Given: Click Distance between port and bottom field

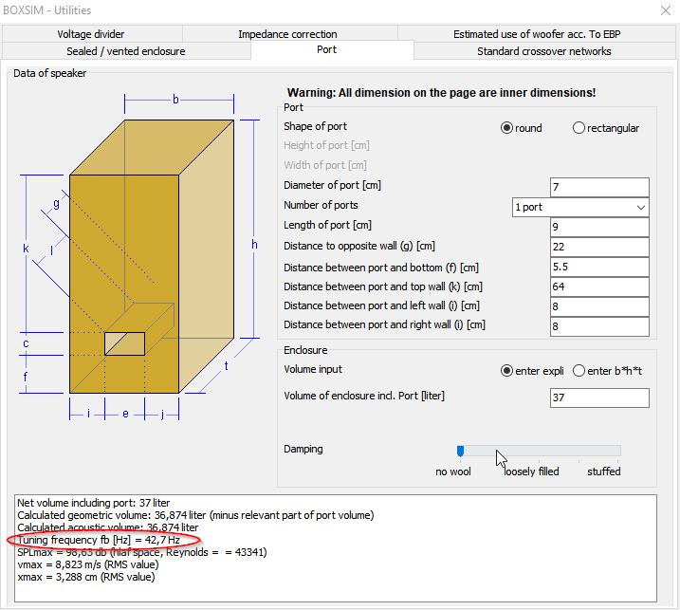Looking at the screenshot, I should 599,267.
